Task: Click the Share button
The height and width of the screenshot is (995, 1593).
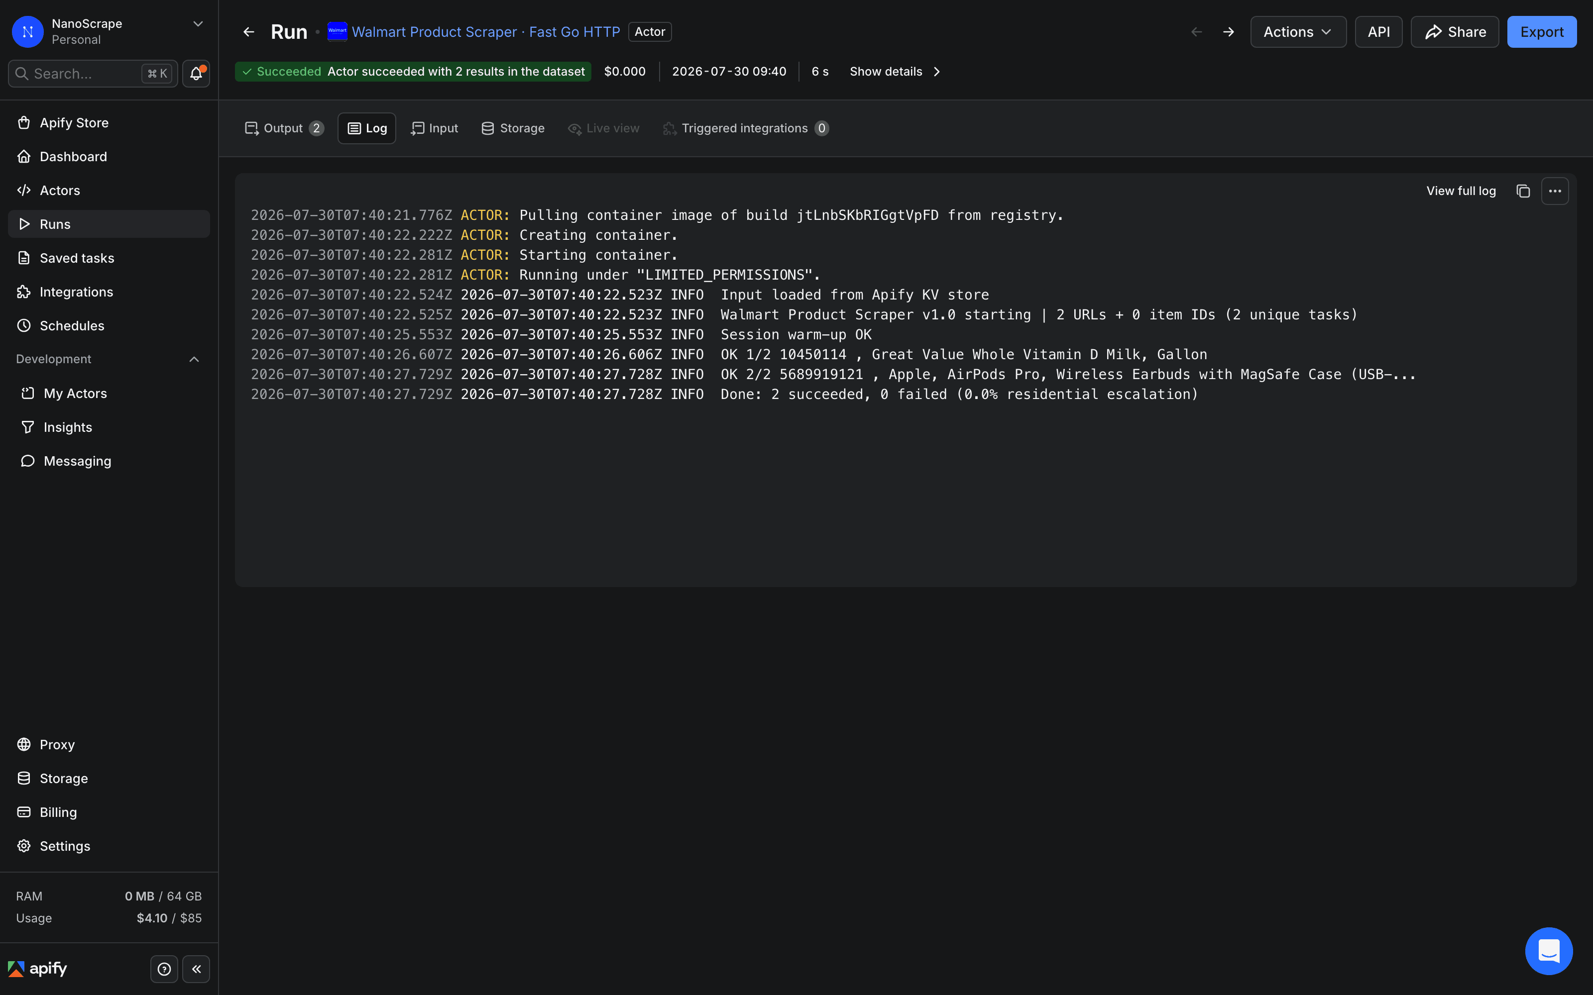Action: pos(1455,31)
